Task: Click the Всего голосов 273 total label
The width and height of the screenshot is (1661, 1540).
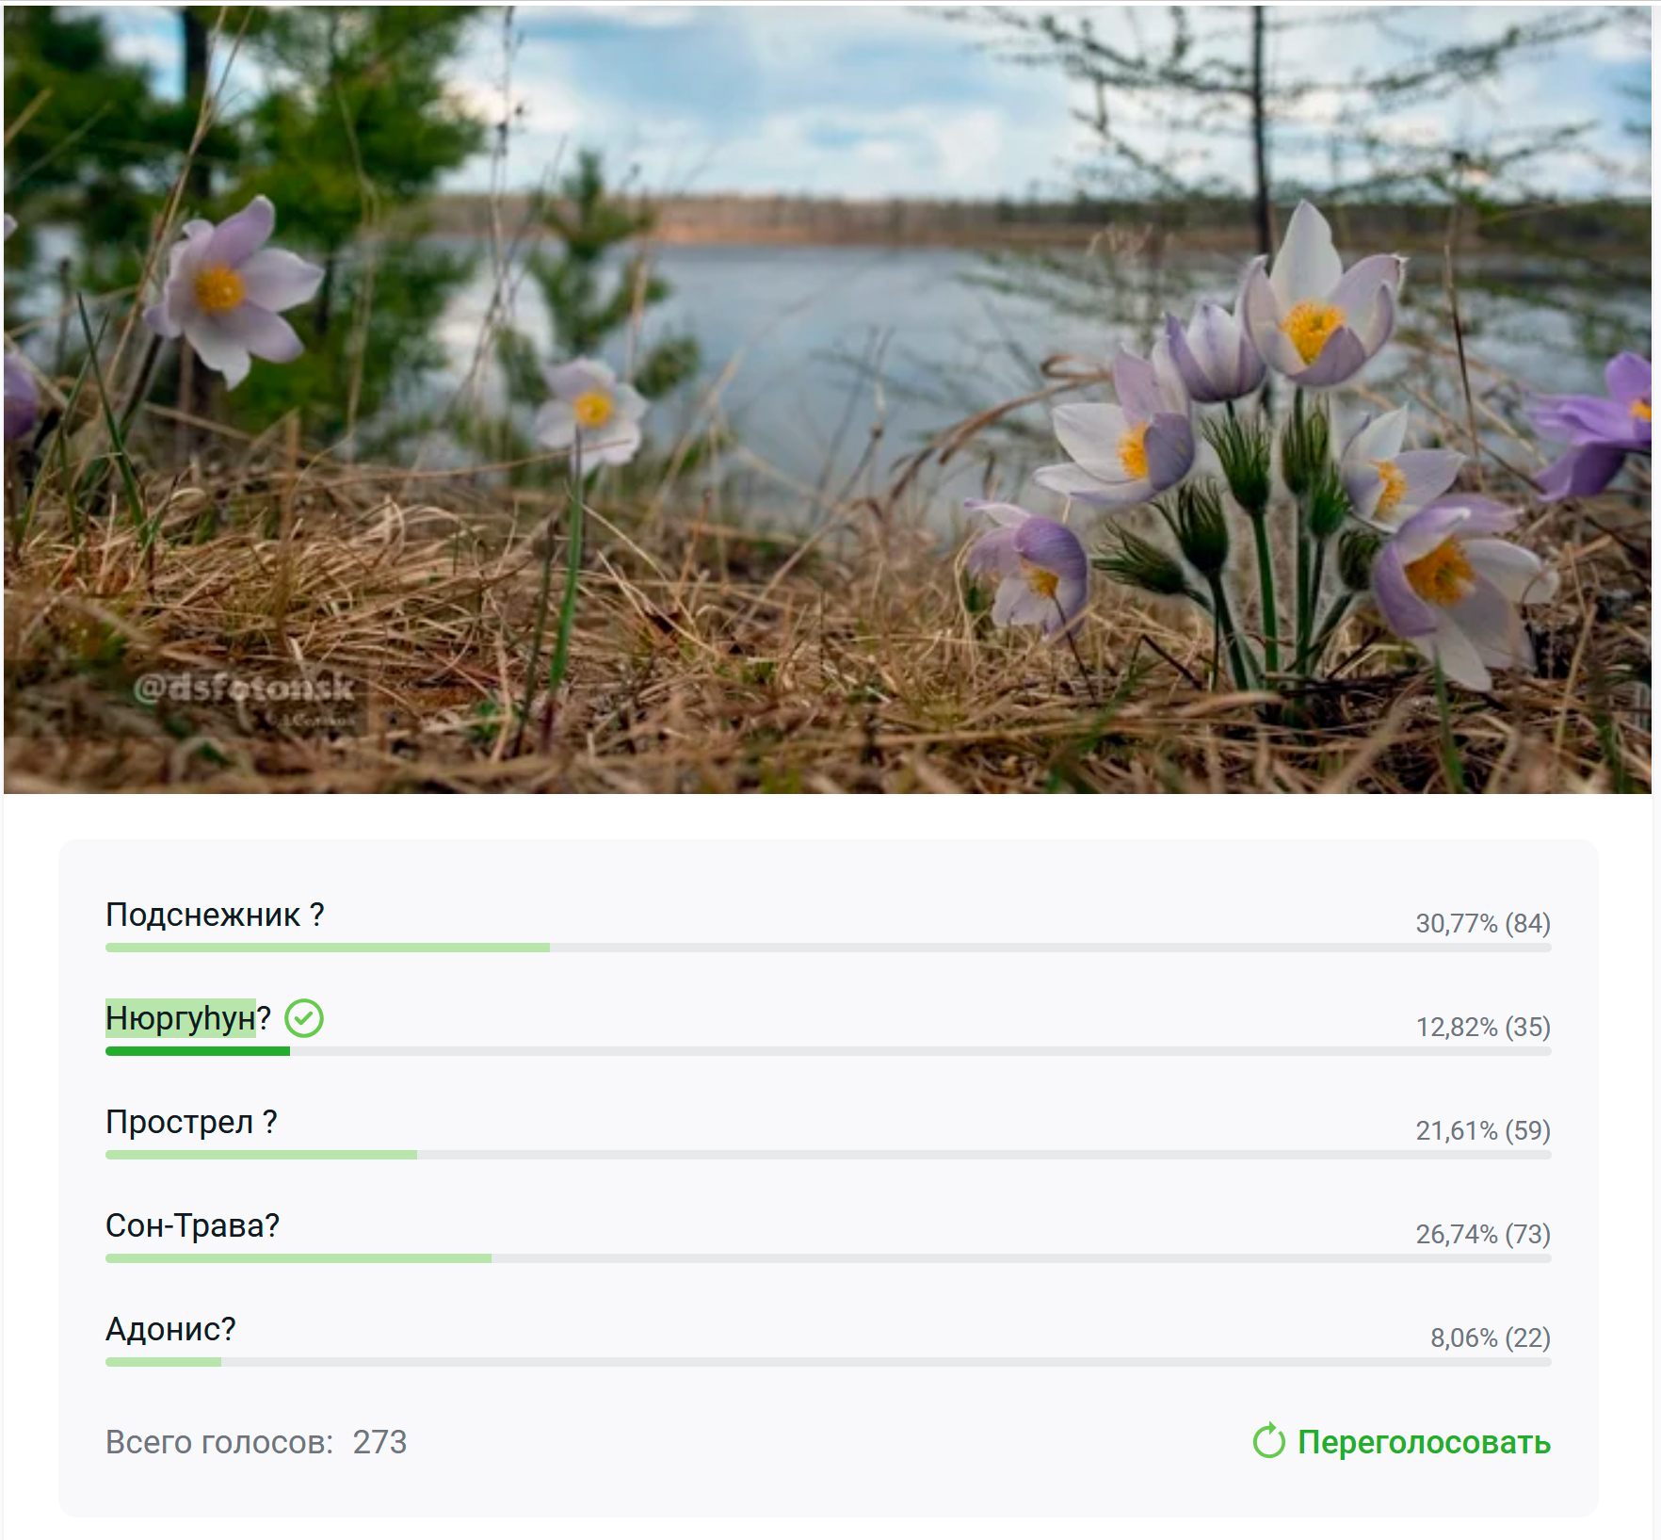Action: pos(256,1442)
